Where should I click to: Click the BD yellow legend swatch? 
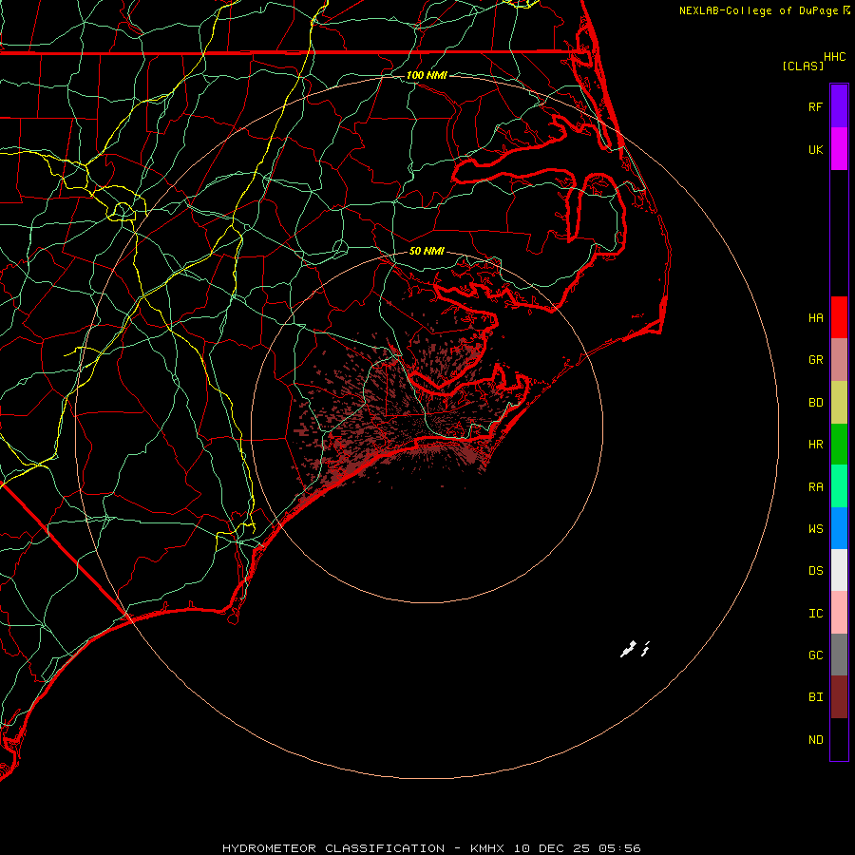pyautogui.click(x=839, y=403)
